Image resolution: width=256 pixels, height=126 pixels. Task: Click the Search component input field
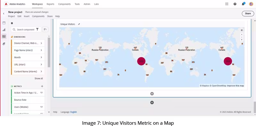26,29
